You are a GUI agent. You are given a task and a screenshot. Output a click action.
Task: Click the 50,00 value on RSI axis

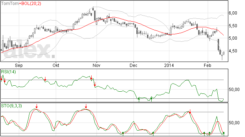[234, 90]
